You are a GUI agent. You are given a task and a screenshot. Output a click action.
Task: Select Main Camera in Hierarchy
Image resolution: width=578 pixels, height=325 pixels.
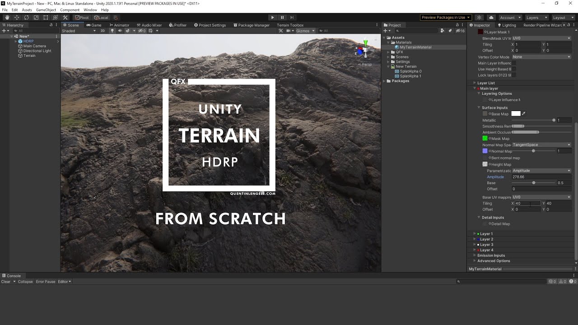[x=34, y=46]
